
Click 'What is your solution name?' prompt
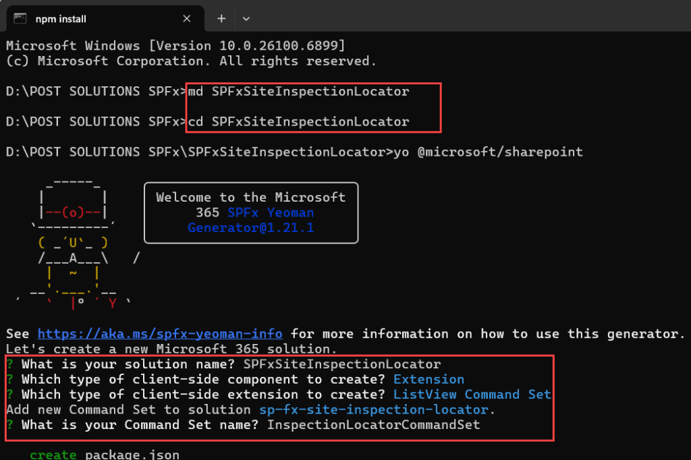click(128, 364)
